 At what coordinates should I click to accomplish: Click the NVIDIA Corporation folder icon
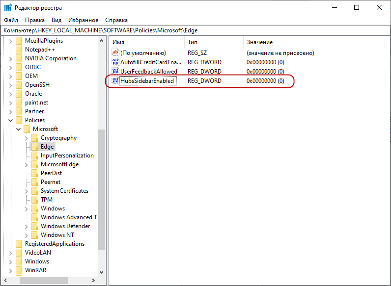pos(19,58)
